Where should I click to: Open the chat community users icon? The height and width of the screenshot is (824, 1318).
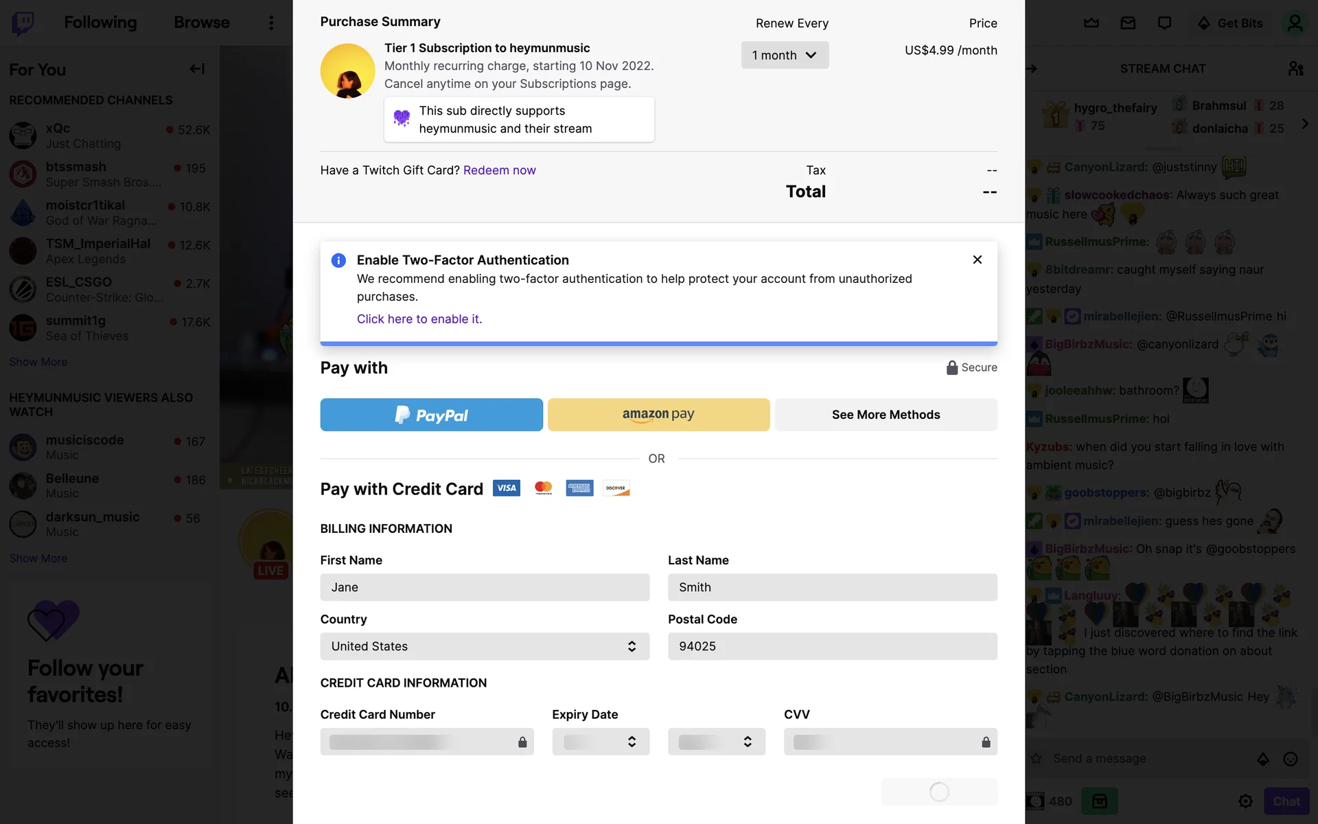(x=1295, y=69)
